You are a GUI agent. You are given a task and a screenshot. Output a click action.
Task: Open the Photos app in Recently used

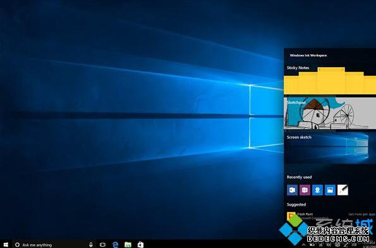[330, 190]
